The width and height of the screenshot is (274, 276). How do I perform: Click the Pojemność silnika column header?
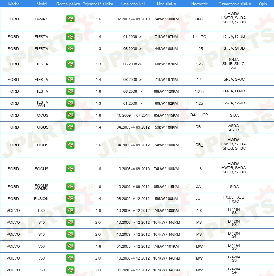98,4
